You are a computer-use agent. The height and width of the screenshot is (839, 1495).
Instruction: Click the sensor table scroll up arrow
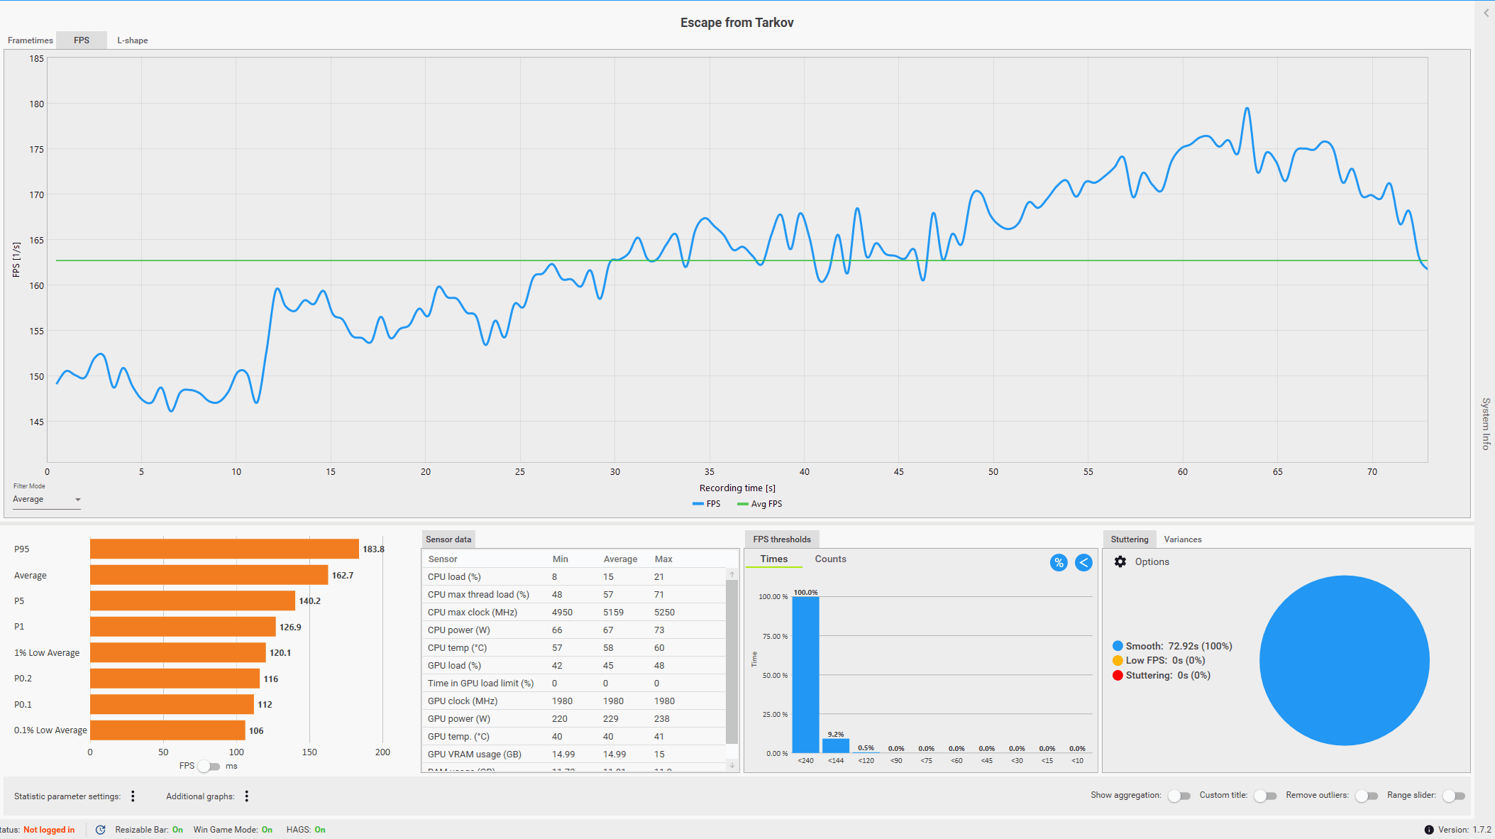click(732, 574)
